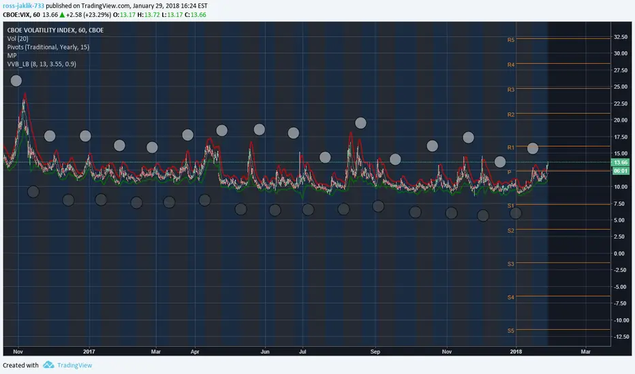Select the Pivots (Traditional, Yearly, 15) indicator
635x374 pixels.
point(48,48)
